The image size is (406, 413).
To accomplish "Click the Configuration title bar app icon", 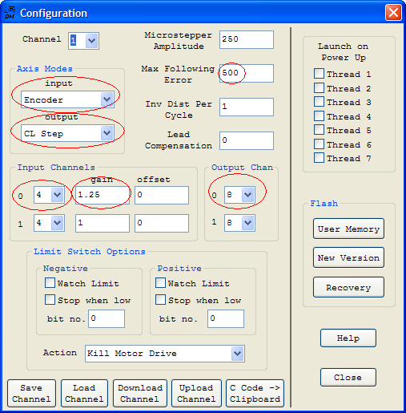I will pyautogui.click(x=10, y=13).
